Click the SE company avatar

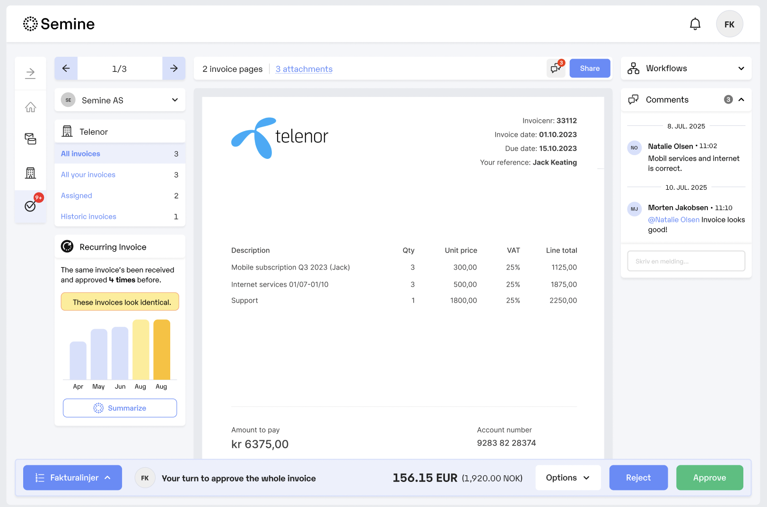tap(68, 100)
